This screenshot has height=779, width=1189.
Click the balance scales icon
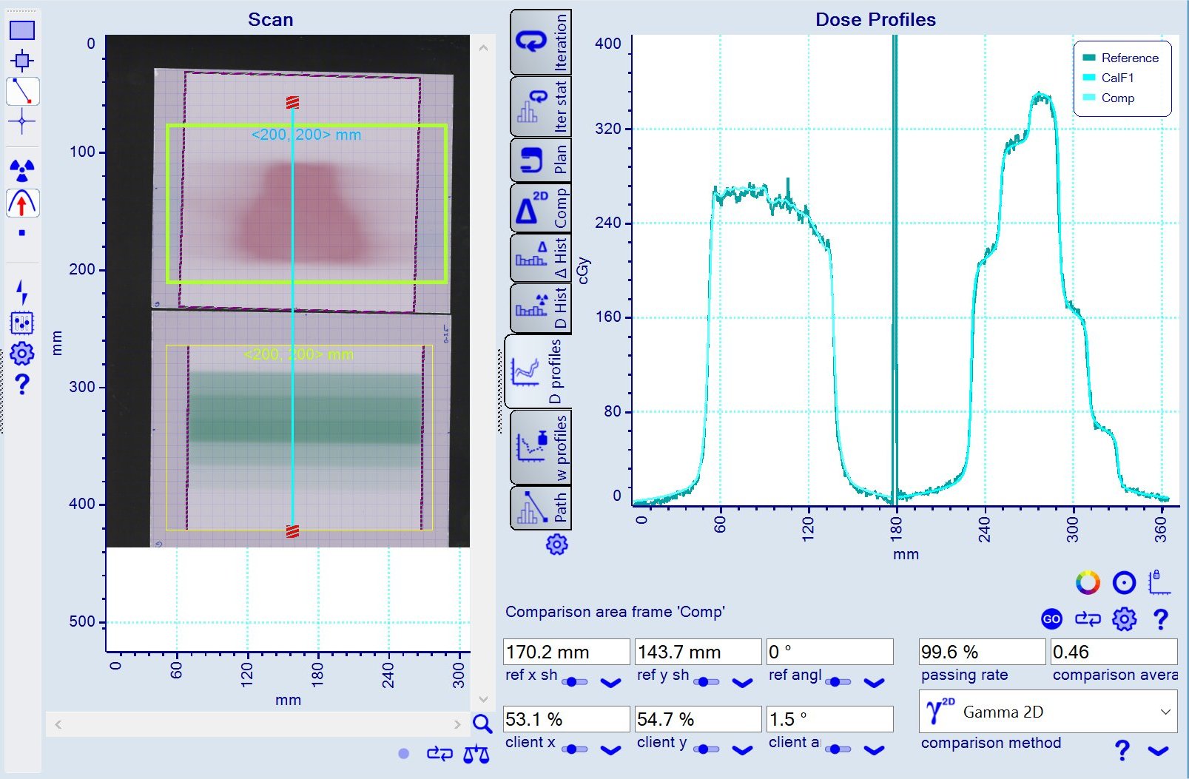(x=476, y=754)
